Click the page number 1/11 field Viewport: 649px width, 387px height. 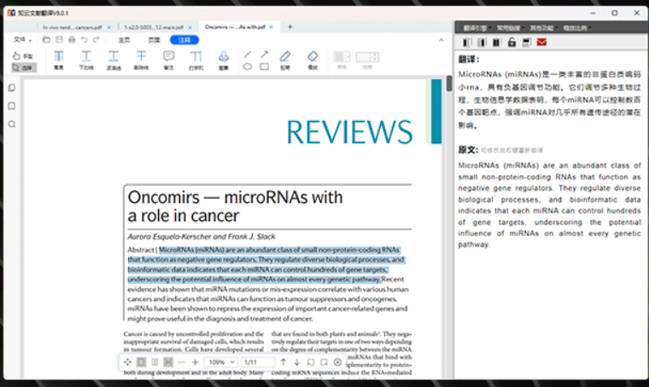click(258, 362)
